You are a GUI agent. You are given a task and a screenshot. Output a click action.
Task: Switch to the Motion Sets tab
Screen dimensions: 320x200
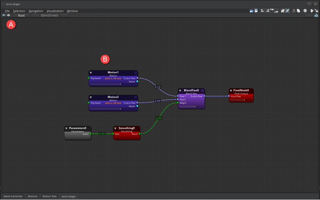pyautogui.click(x=50, y=196)
